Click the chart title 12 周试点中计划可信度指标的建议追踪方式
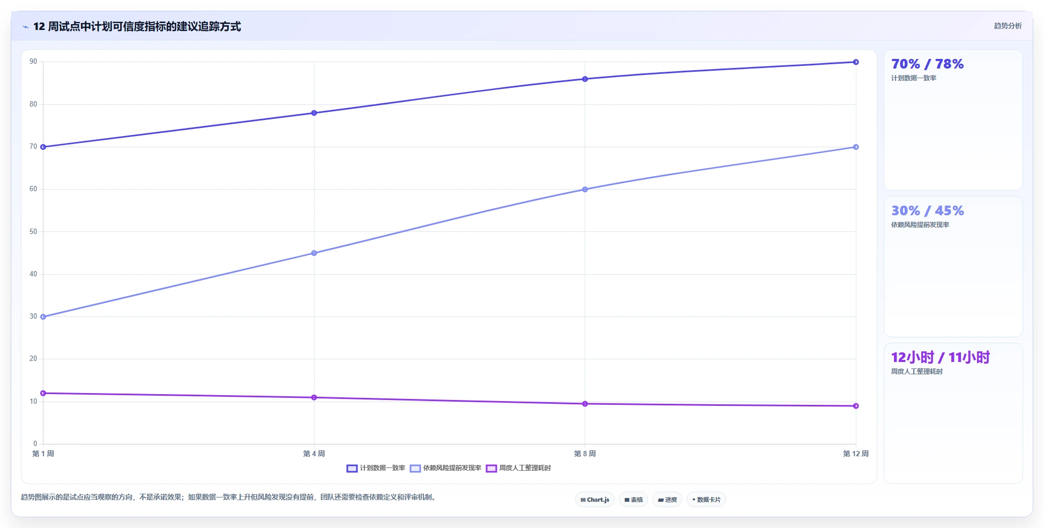 click(137, 26)
